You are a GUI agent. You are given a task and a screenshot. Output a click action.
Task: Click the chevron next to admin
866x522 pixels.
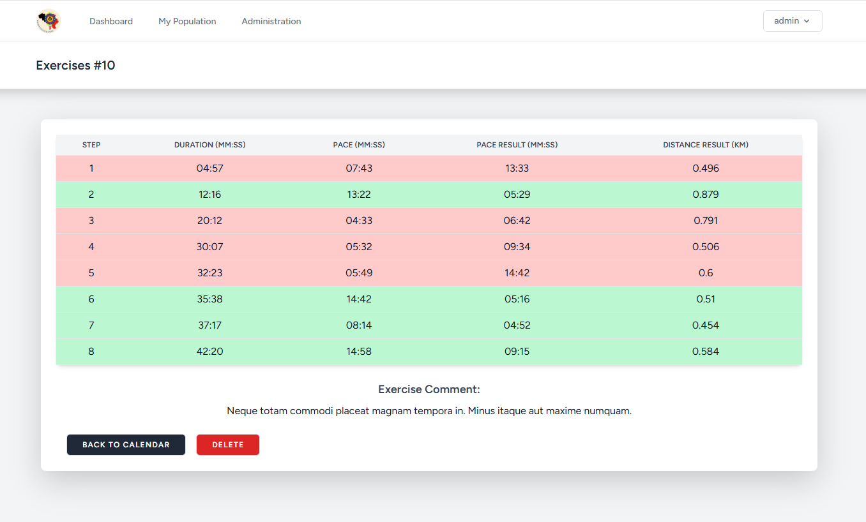[x=807, y=21]
